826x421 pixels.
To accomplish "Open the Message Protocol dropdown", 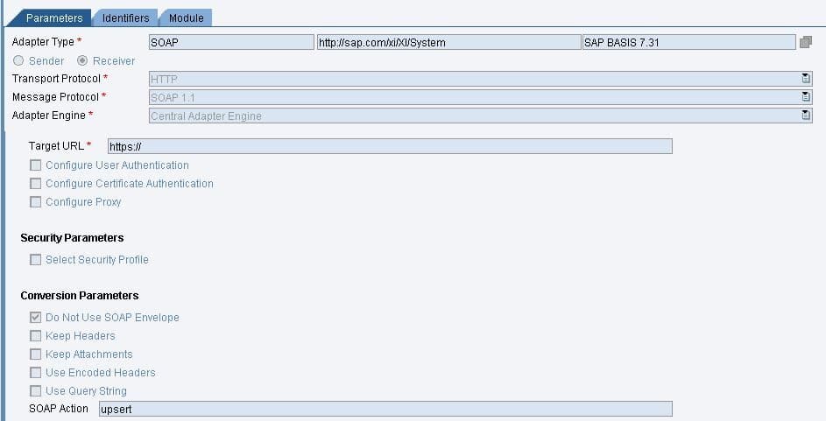I will [805, 97].
